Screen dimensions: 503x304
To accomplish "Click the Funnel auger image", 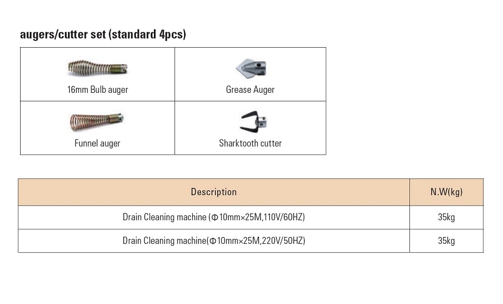I will tap(97, 122).
